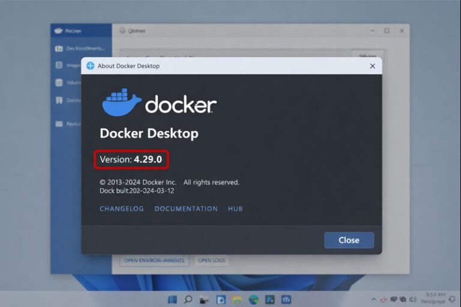Click the '© 2013-2024 Docker Inc.' copyright text
Image resolution: width=461 pixels, height=307 pixels.
tap(138, 182)
